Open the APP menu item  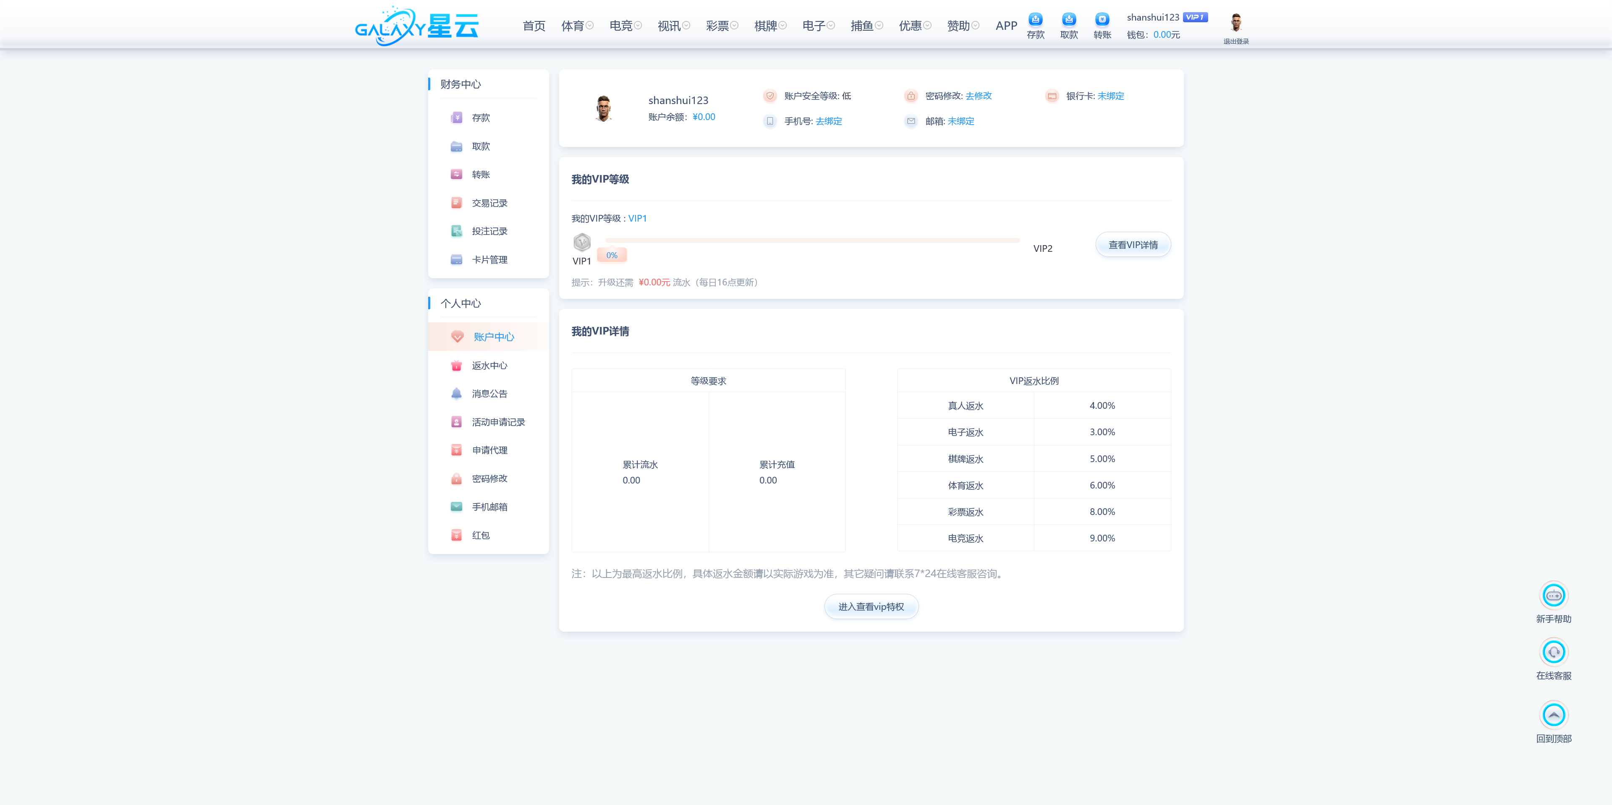[x=1006, y=25]
